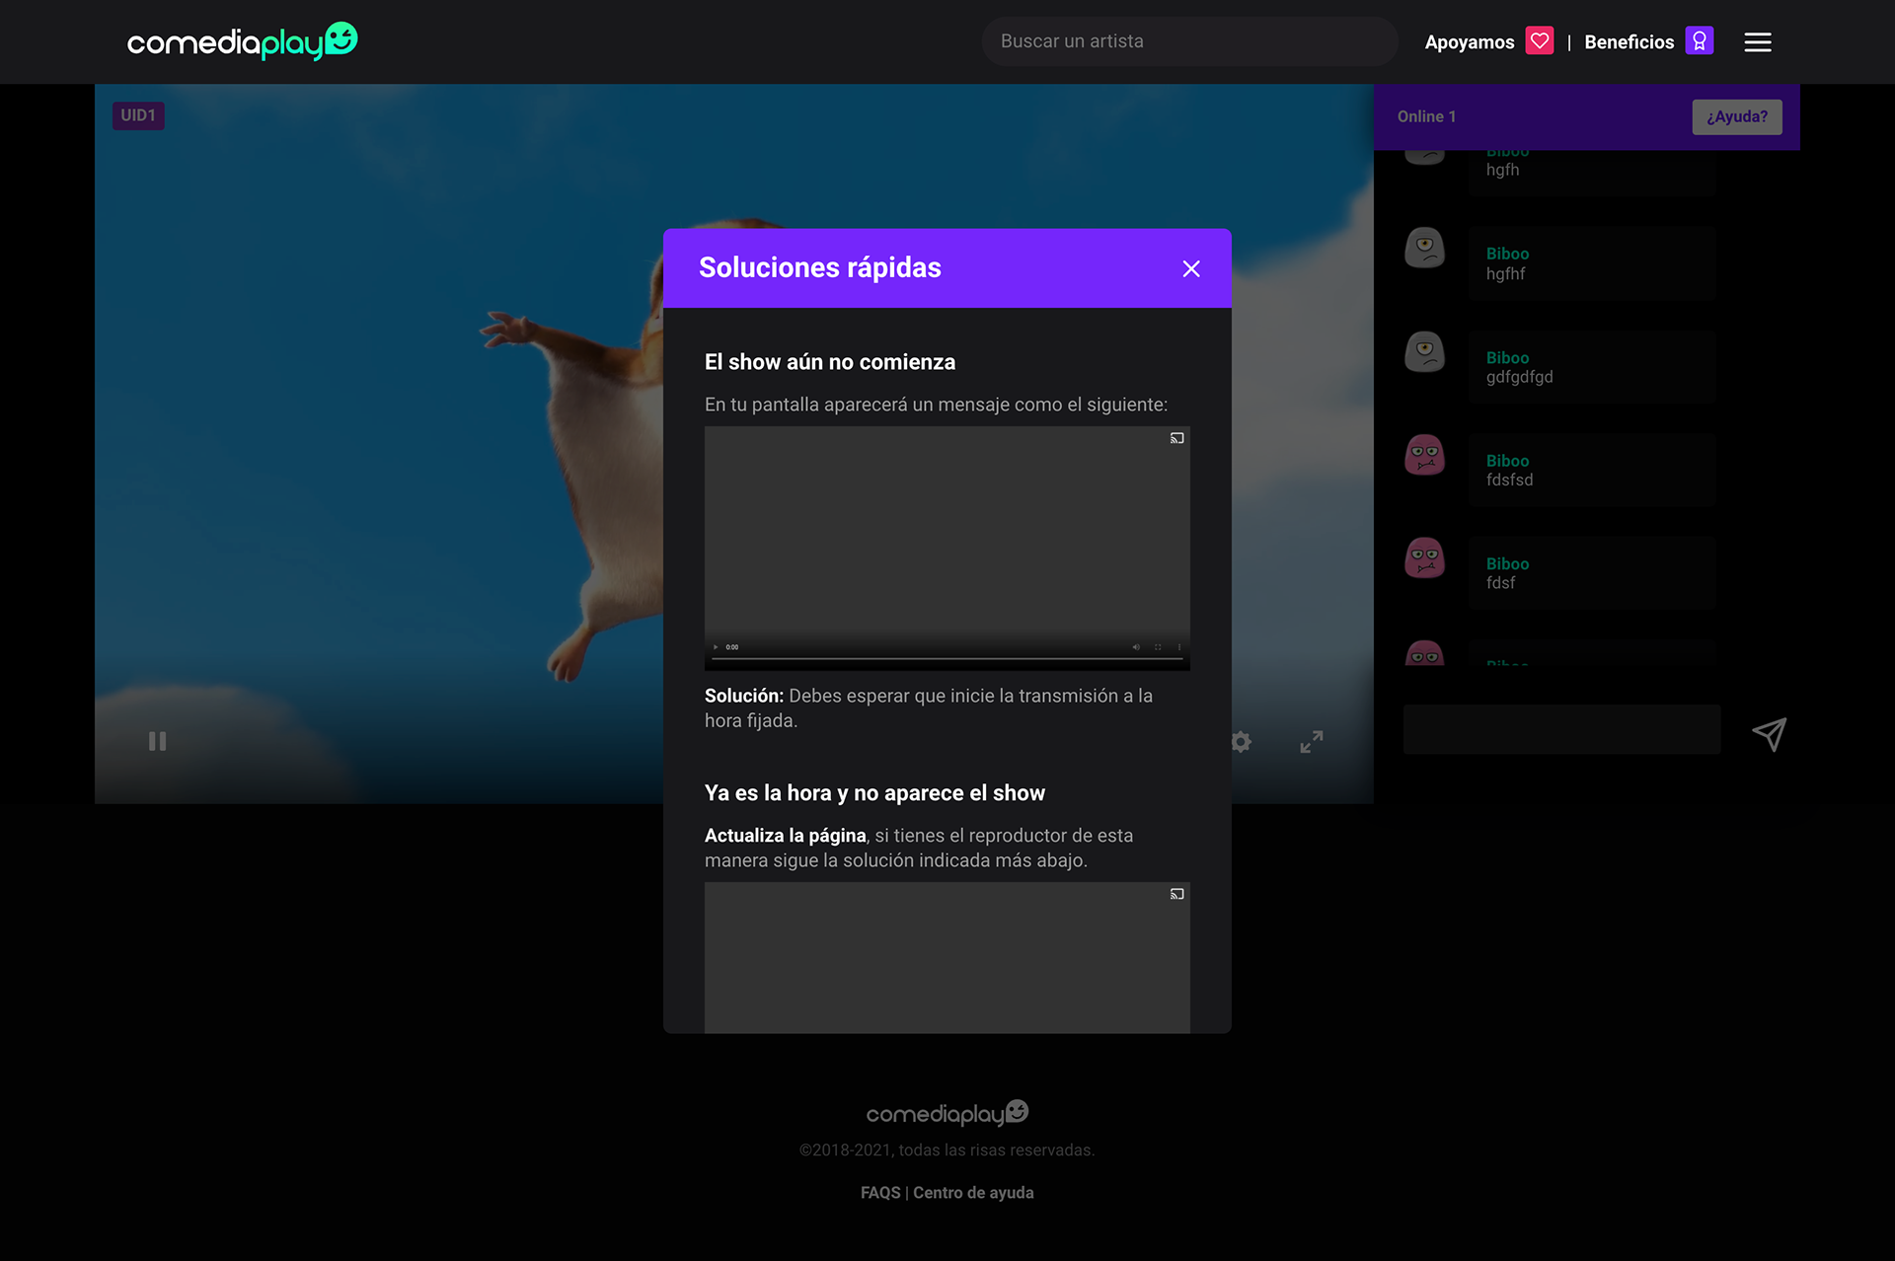This screenshot has width=1895, height=1261.
Task: Send the chat message with paper plane
Action: (1770, 733)
